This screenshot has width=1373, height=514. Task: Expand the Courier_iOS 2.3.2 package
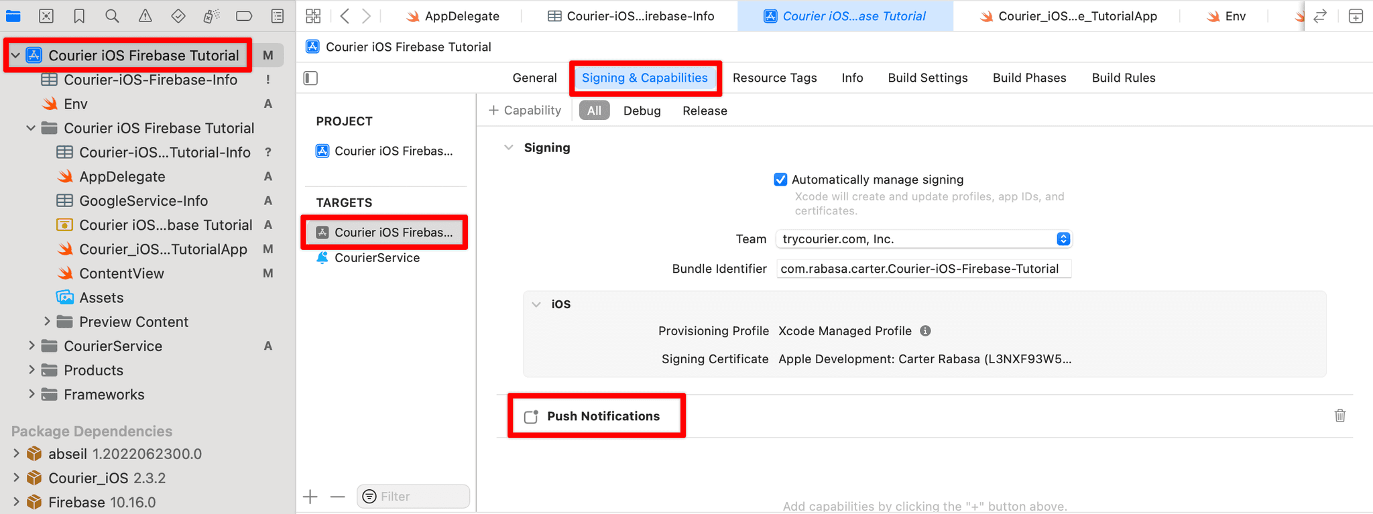[16, 478]
